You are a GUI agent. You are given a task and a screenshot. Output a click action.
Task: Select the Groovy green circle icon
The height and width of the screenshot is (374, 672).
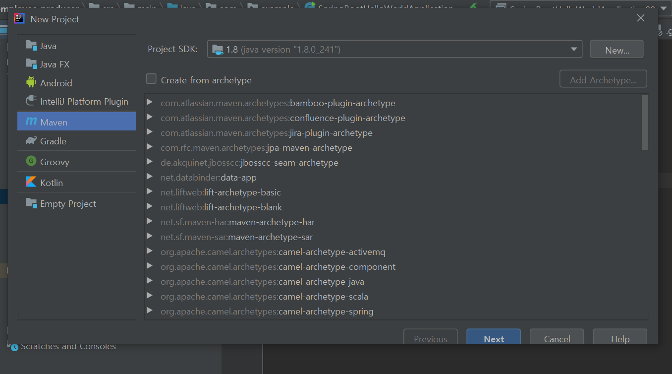tap(31, 161)
